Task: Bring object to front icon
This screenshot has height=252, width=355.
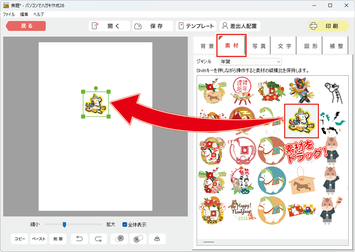Action: click(119, 239)
